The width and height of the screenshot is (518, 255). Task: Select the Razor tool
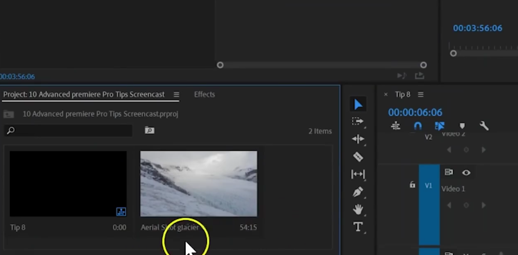tap(358, 156)
